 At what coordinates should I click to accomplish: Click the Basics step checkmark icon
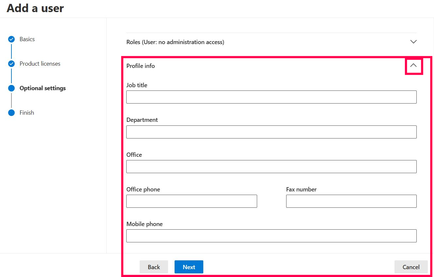pyautogui.click(x=11, y=39)
